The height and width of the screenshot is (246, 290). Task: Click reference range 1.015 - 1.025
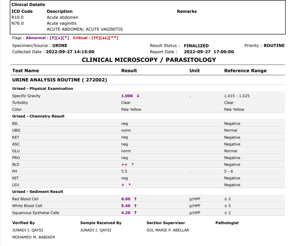point(237,96)
